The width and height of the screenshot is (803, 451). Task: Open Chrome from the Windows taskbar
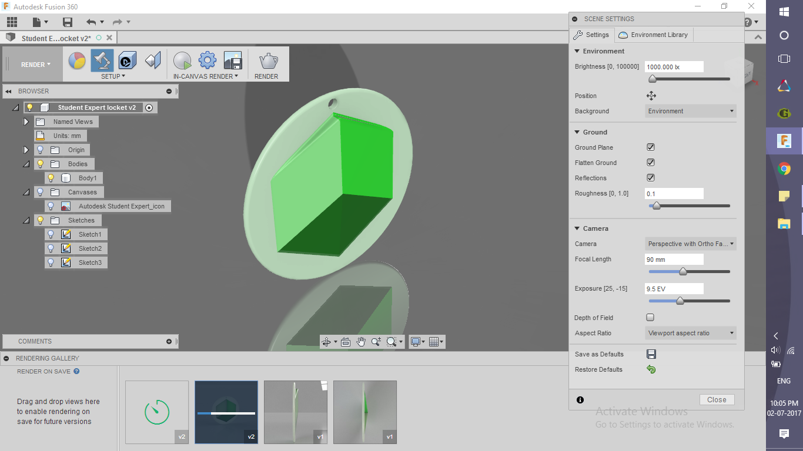pyautogui.click(x=784, y=169)
